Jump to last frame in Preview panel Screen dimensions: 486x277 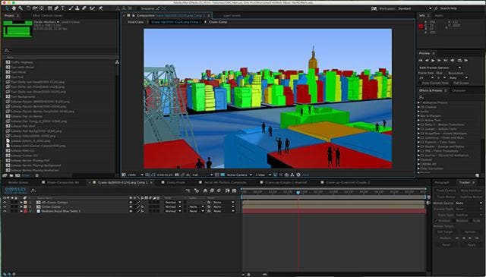point(446,61)
